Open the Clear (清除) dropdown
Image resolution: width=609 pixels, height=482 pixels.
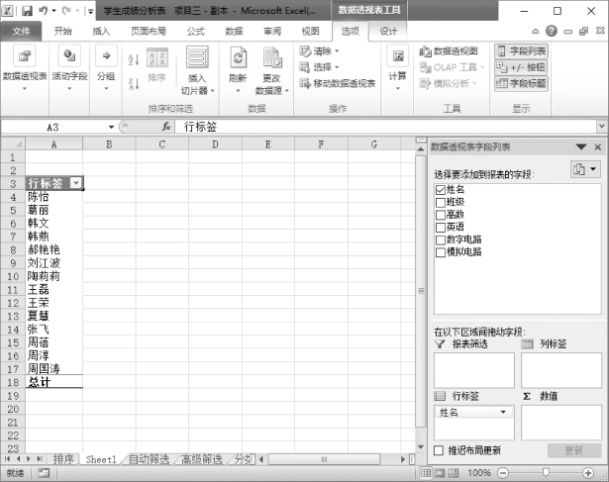coord(319,50)
